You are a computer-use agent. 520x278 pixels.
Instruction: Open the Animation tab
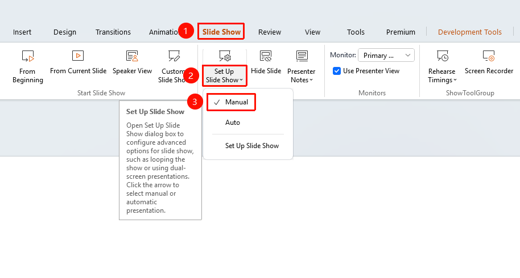coord(163,32)
